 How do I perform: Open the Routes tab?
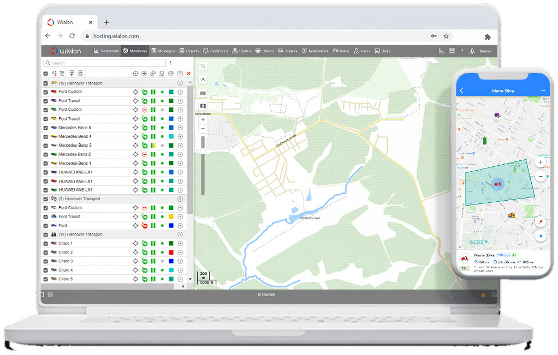coord(242,51)
